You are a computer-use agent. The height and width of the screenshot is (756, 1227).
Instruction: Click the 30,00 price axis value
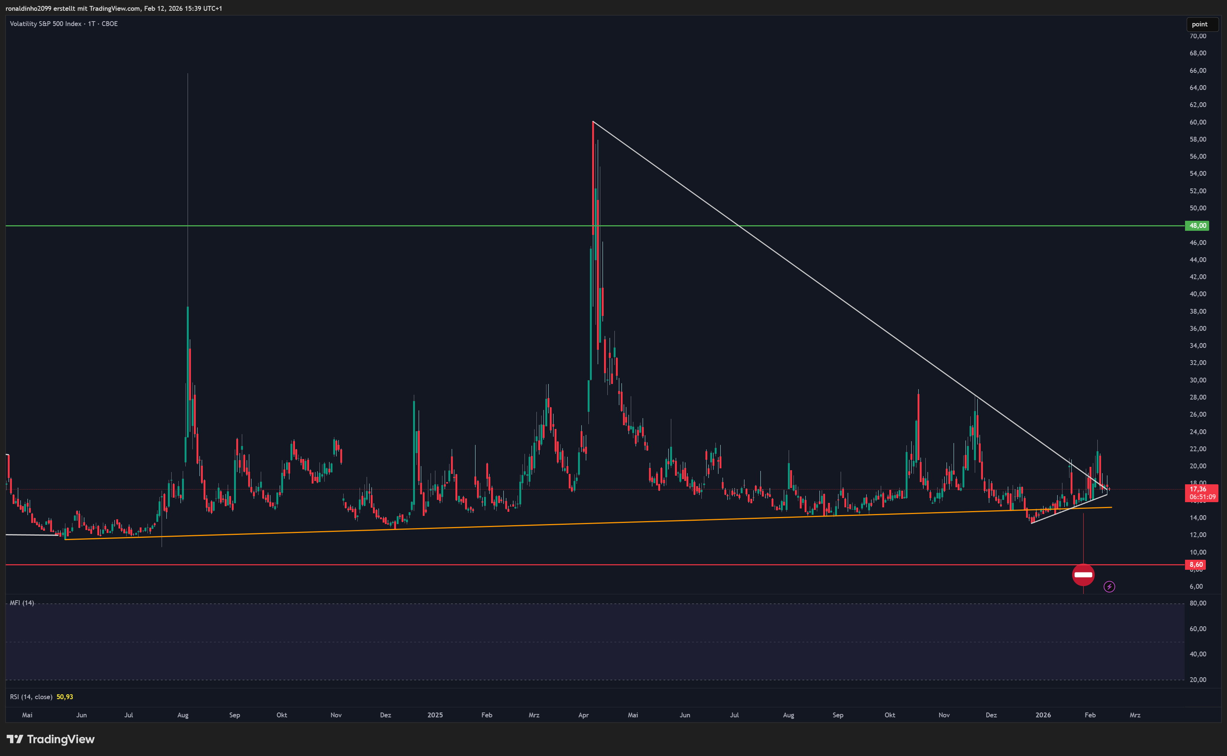click(1198, 380)
